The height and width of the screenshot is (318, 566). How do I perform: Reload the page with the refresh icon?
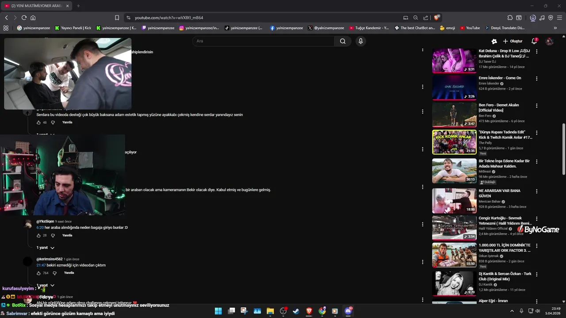coord(24,18)
